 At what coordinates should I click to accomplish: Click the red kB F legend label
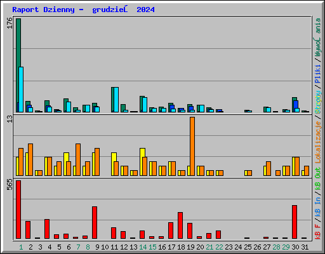pyautogui.click(x=318, y=231)
